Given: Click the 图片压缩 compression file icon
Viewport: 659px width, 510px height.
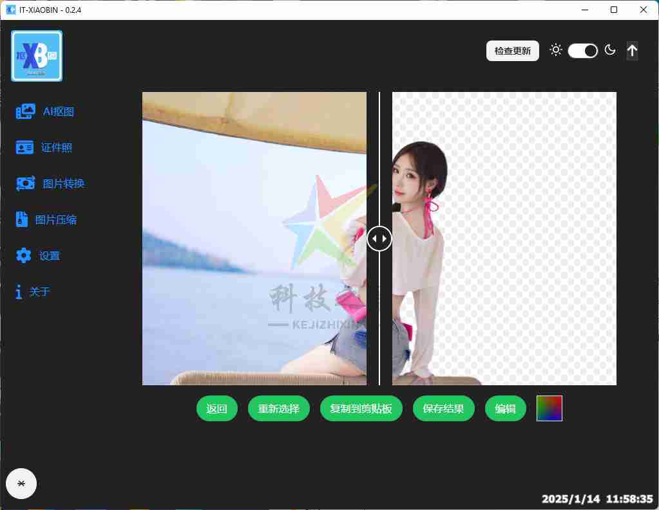Looking at the screenshot, I should [22, 220].
